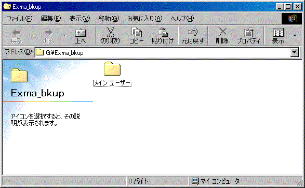This screenshot has width=305, height=188.
Task: Close the Exma_bkup window
Action: tap(298, 7)
